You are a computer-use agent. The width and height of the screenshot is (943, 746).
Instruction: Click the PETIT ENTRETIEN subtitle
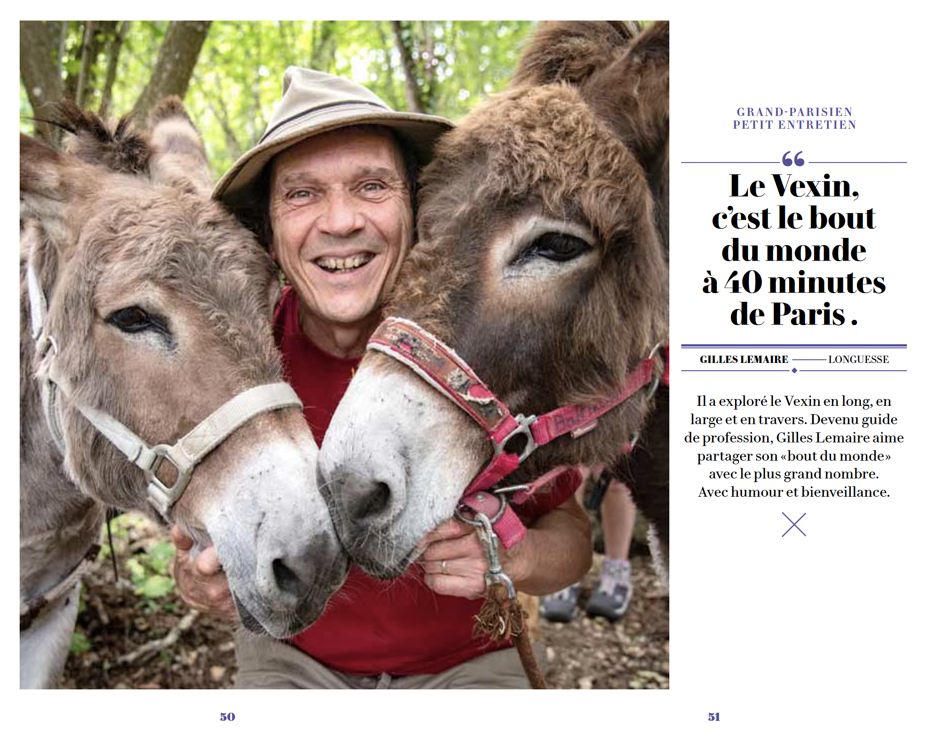795,125
